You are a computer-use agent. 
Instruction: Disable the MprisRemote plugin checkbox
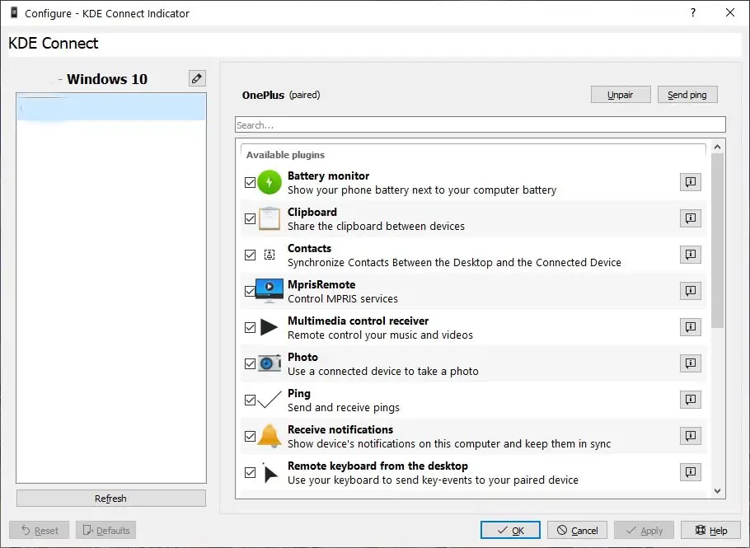coord(250,291)
